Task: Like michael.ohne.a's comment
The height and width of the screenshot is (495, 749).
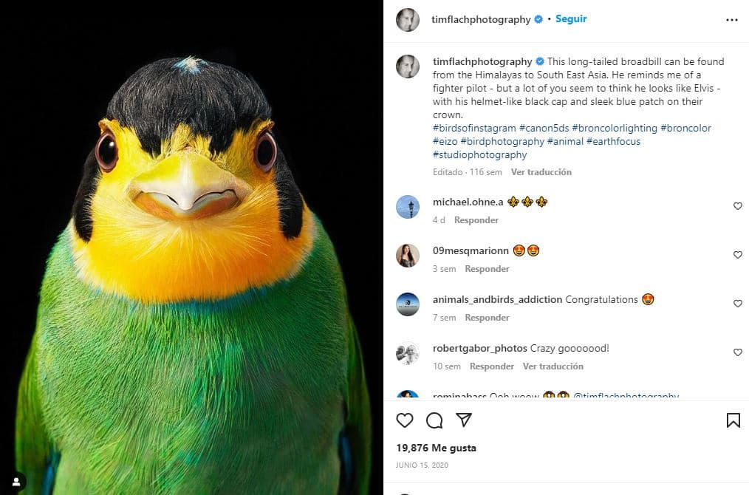Action: pyautogui.click(x=737, y=206)
